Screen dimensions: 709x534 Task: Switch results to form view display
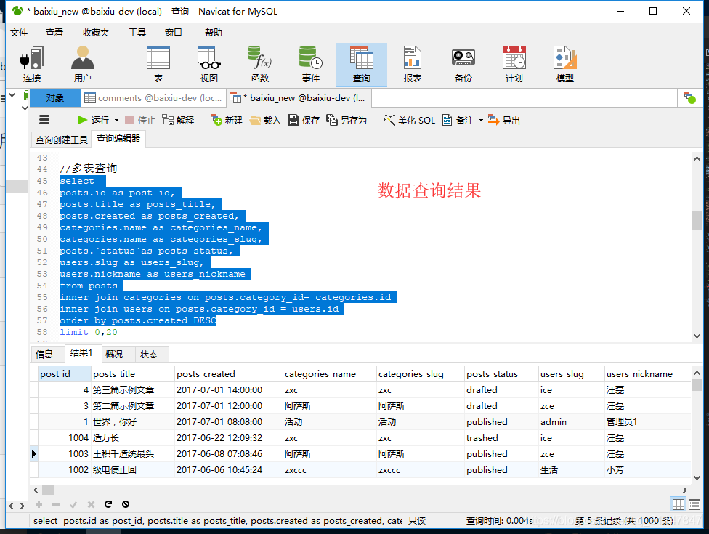pos(695,504)
